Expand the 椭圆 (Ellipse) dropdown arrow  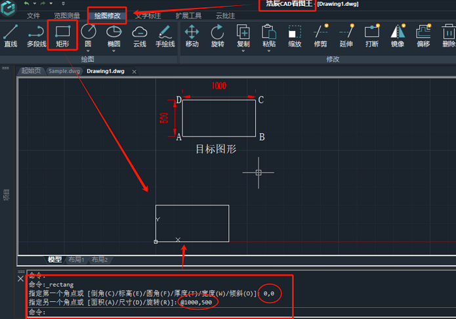(x=114, y=51)
